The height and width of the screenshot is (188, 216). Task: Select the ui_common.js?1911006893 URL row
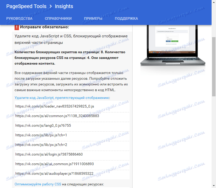[x=72, y=164]
